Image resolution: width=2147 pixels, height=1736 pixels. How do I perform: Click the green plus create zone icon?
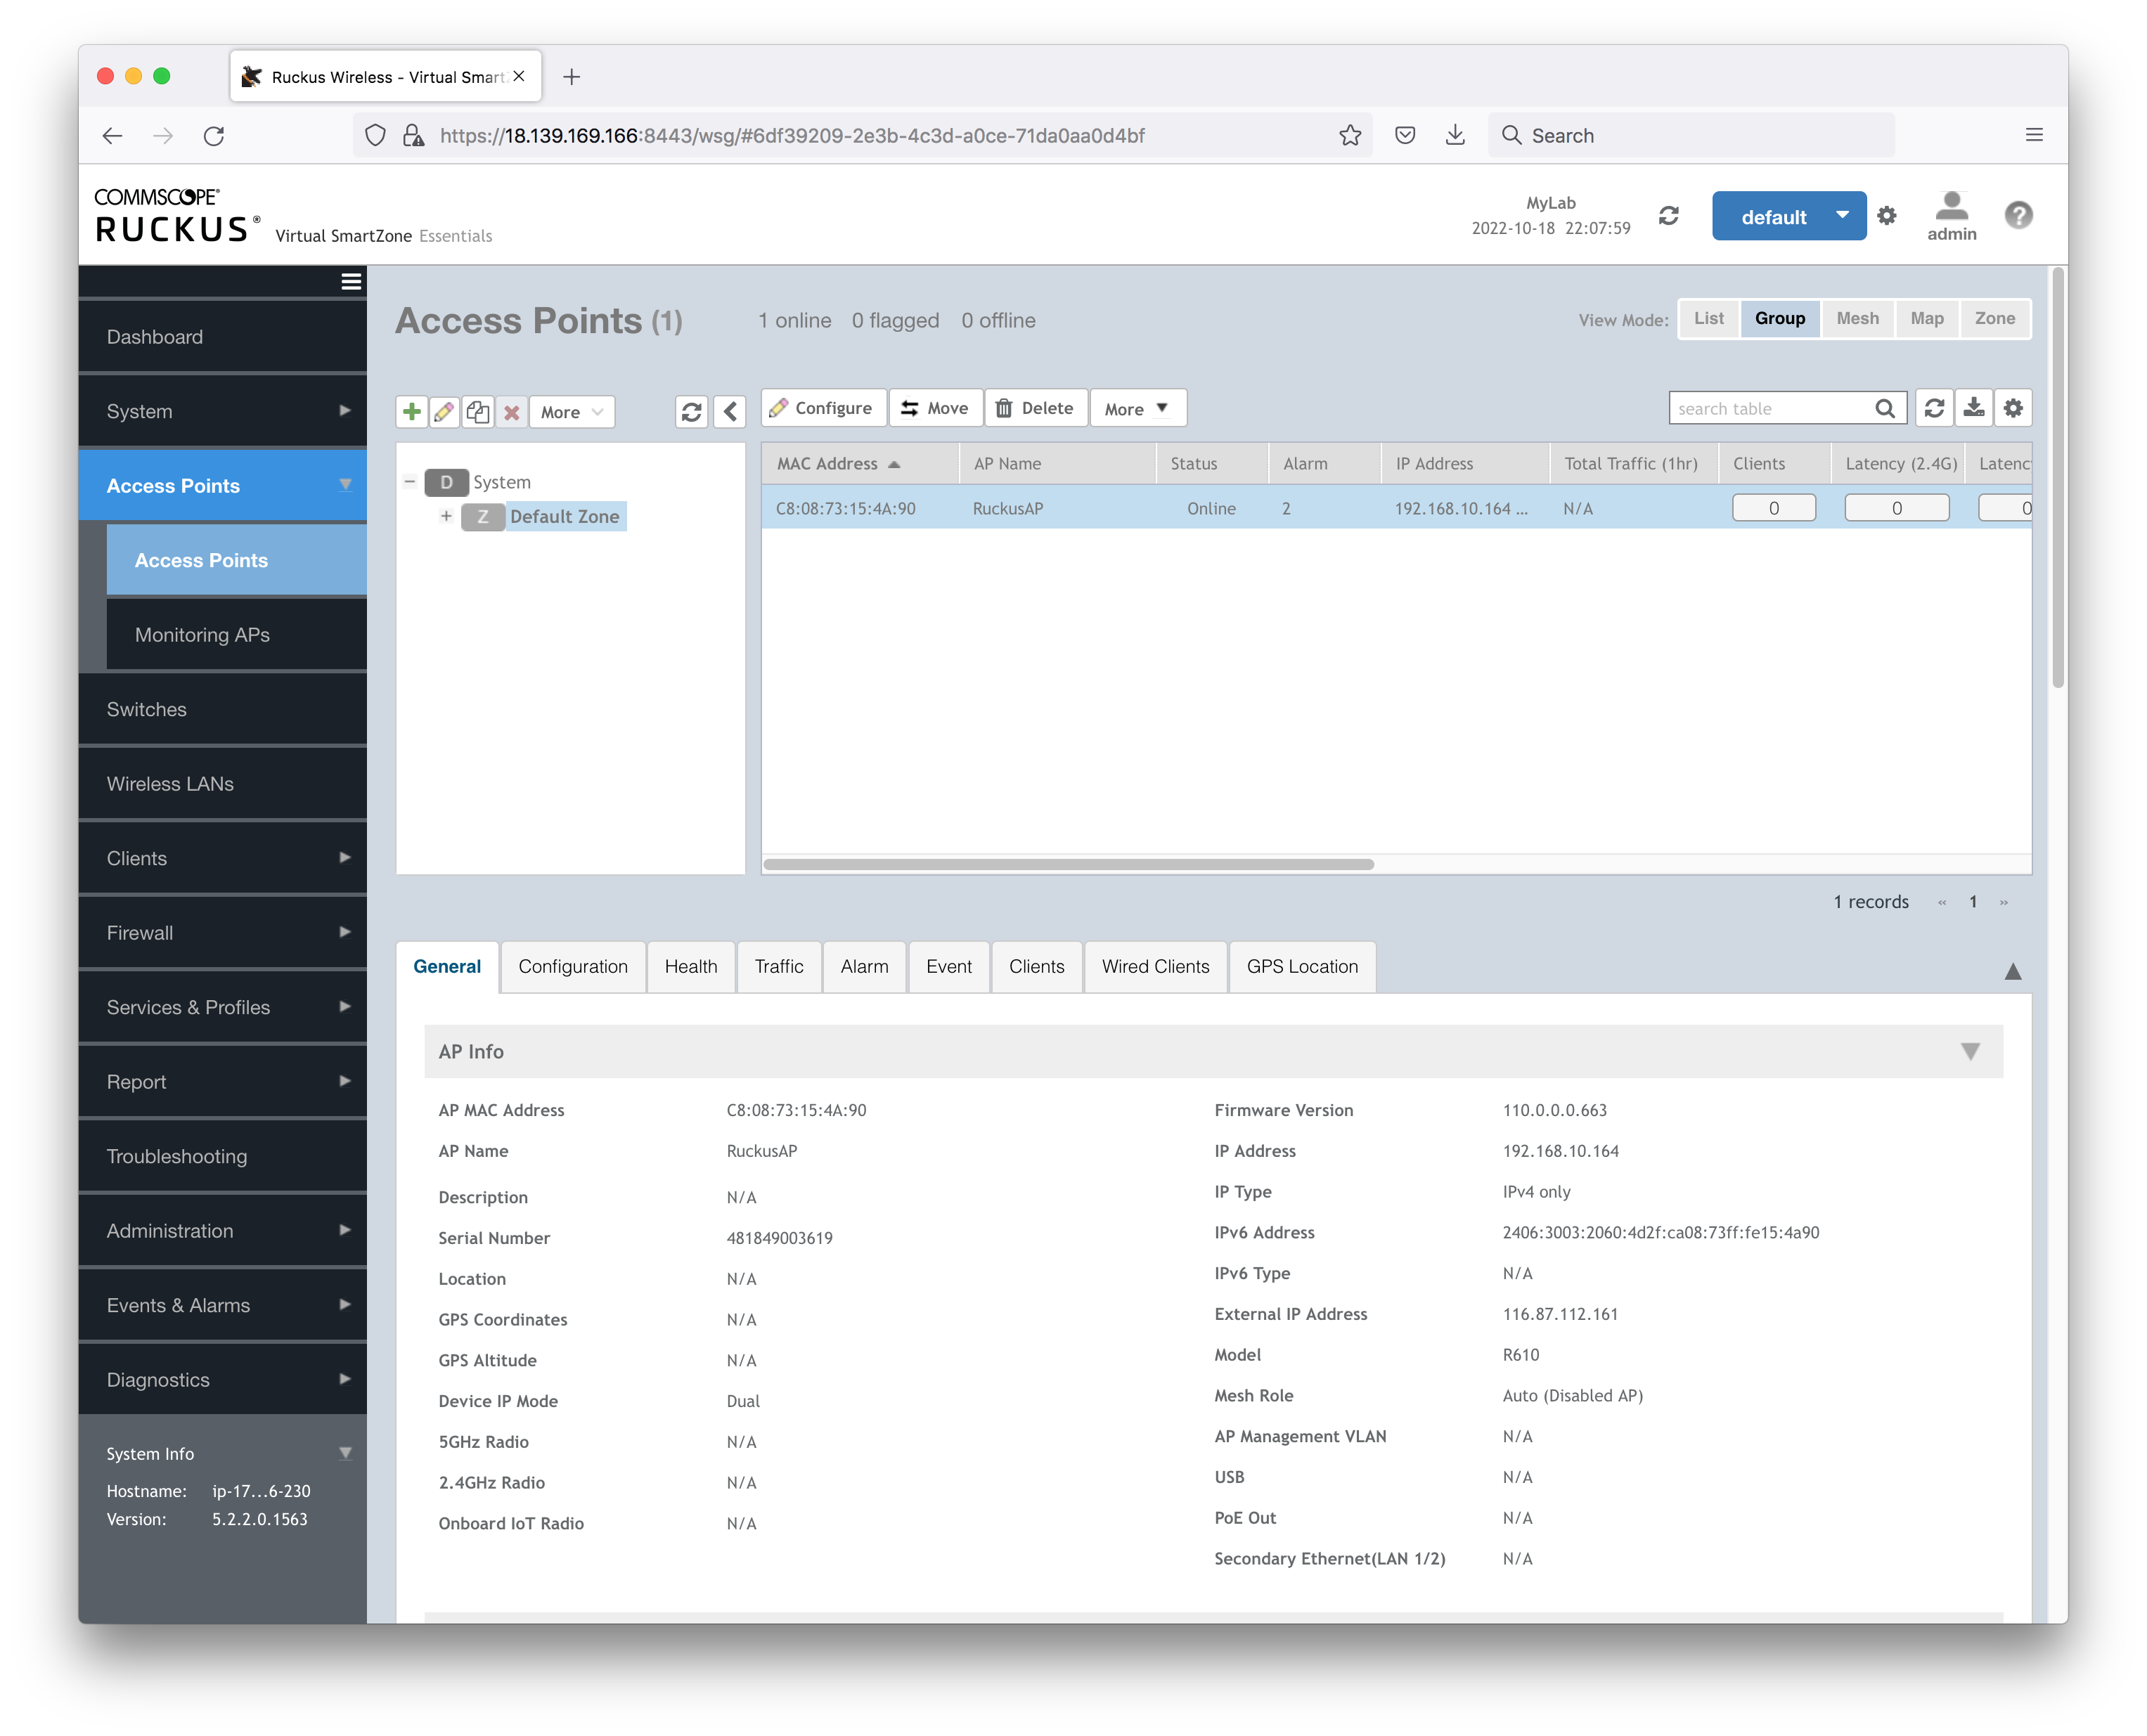pyautogui.click(x=411, y=411)
